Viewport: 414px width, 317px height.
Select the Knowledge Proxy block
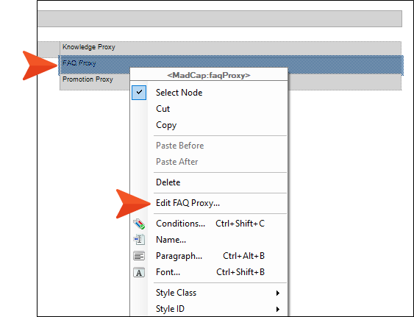pyautogui.click(x=230, y=48)
